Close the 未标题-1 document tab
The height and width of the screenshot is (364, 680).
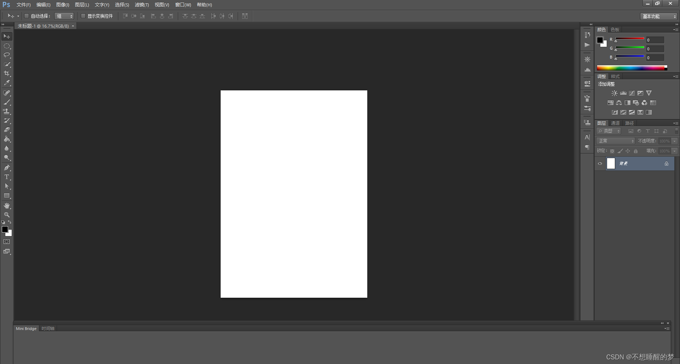pyautogui.click(x=73, y=26)
